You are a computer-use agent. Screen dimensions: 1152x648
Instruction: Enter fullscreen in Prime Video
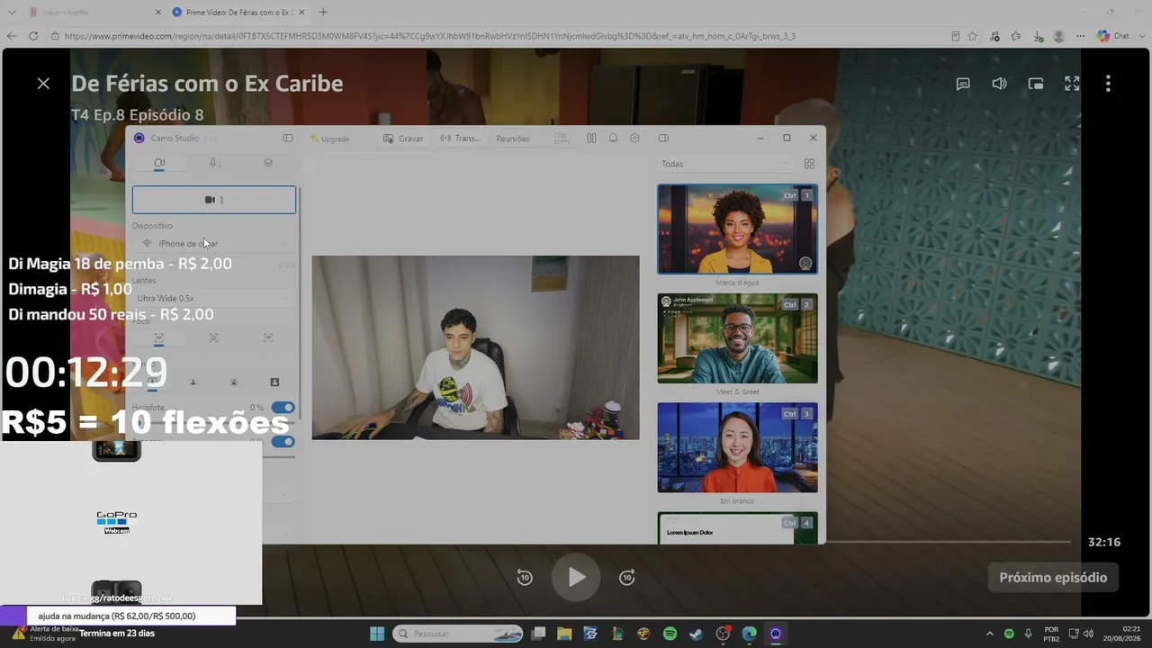pos(1072,84)
